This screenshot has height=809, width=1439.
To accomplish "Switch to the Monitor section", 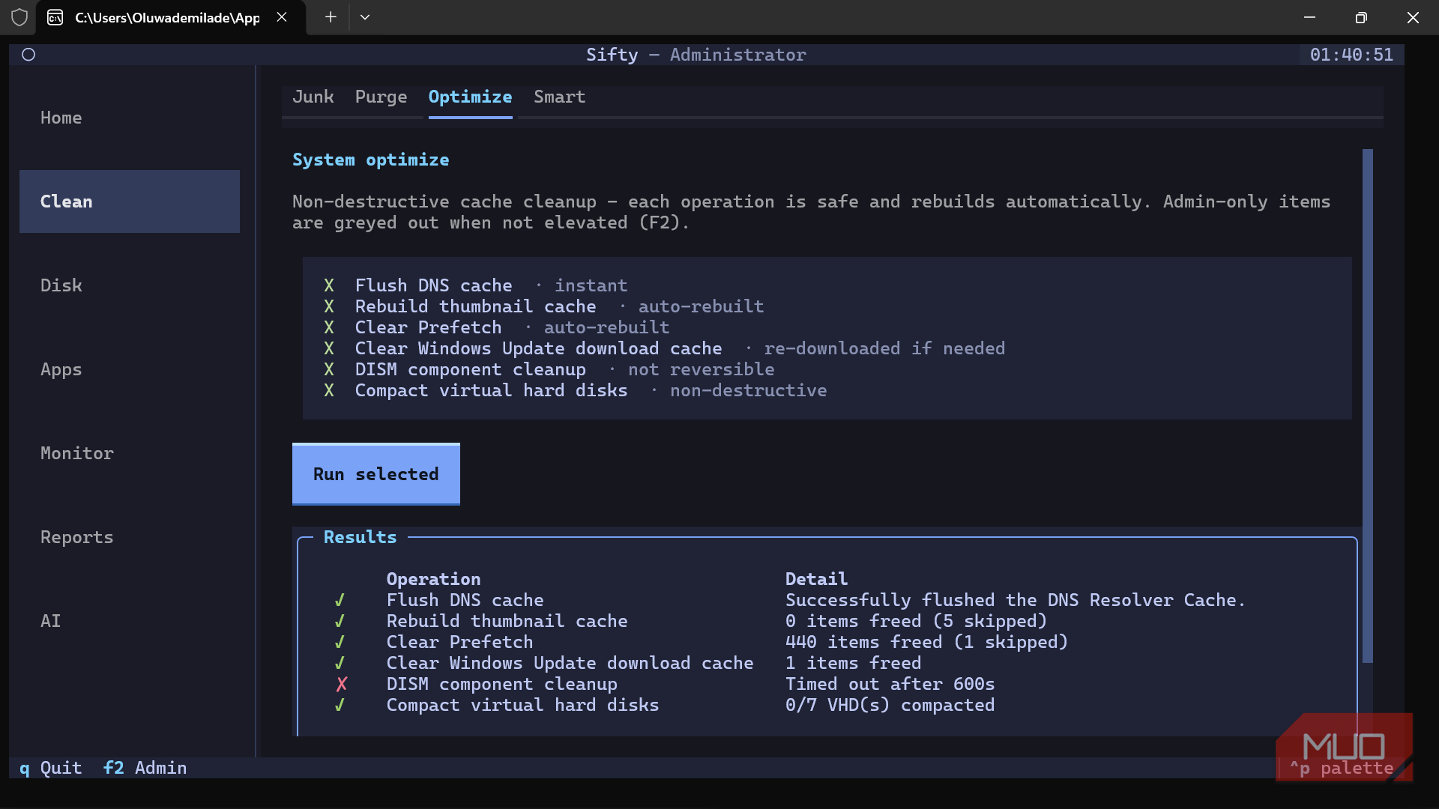I will 130,453.
